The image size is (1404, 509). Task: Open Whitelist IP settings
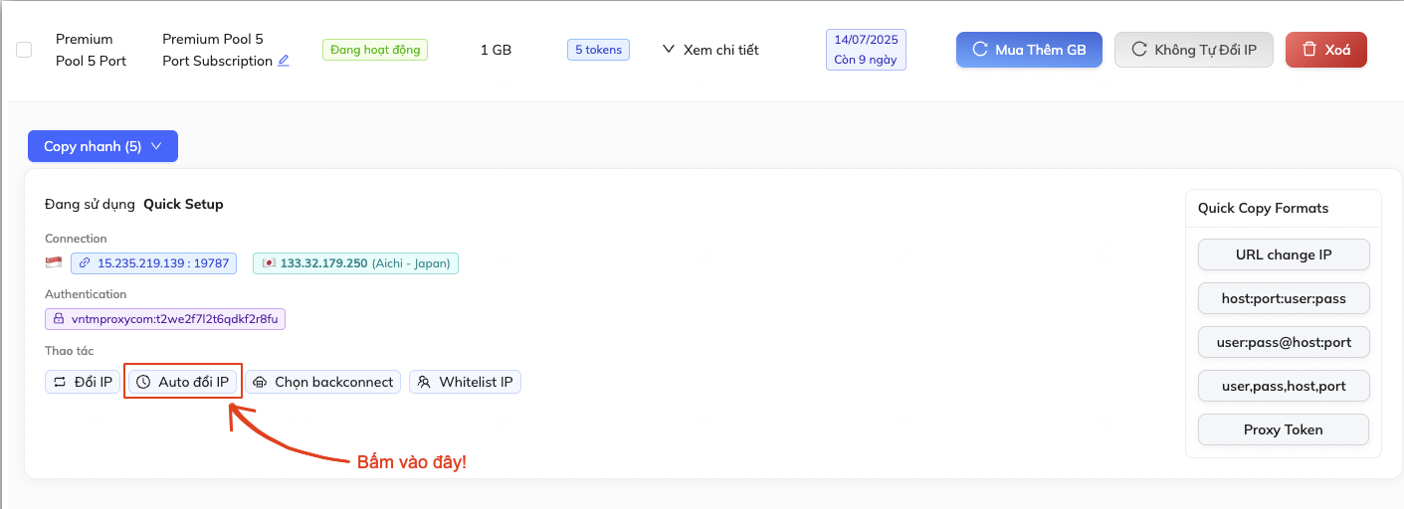click(465, 382)
